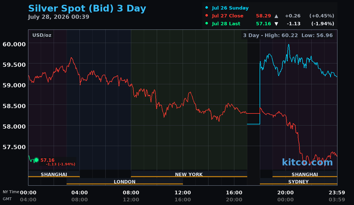Click the SYDNEY session bar
The width and height of the screenshot is (354, 205).
(298, 181)
